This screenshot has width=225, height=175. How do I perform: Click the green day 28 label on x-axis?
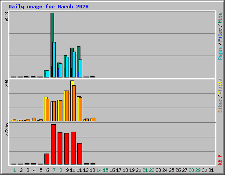(191, 170)
